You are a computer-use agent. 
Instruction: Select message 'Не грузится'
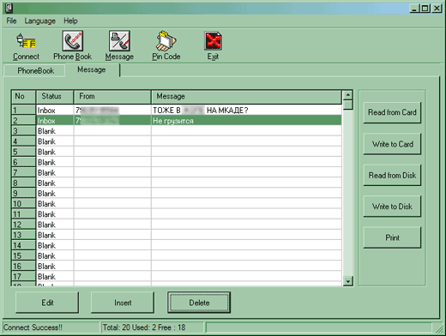[x=246, y=121]
